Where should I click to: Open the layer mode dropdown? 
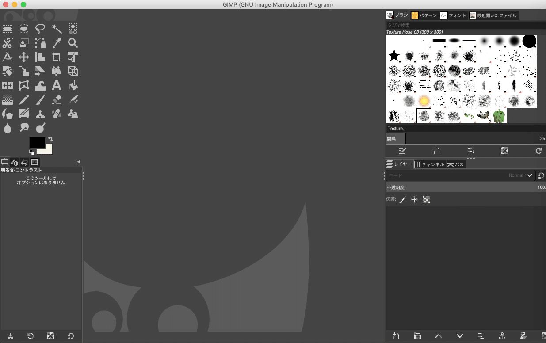tap(460, 175)
